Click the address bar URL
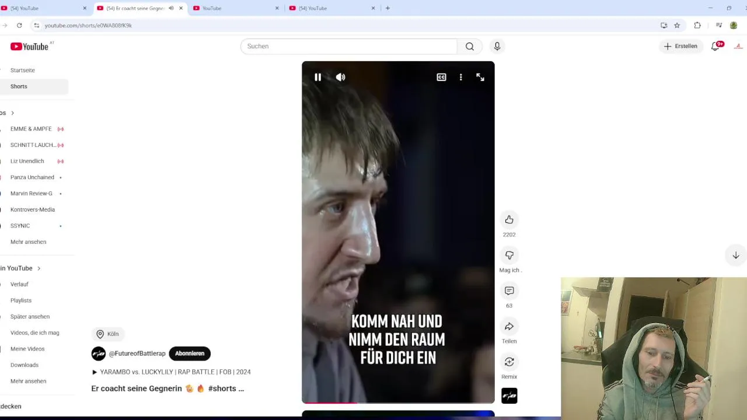 tap(88, 26)
